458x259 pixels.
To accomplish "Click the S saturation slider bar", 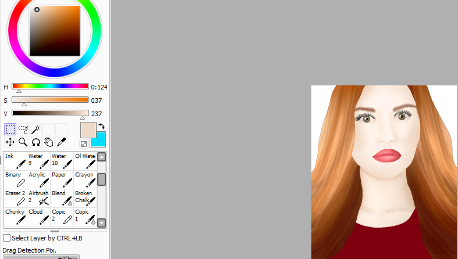I will coord(50,100).
